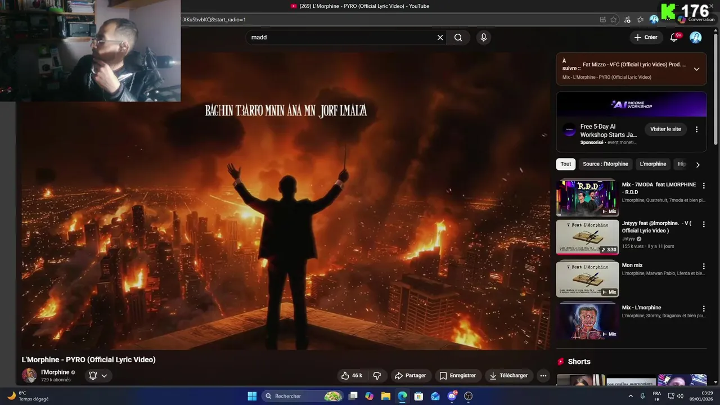Select the 'L'morphine' filter chip
720x405 pixels.
652,164
